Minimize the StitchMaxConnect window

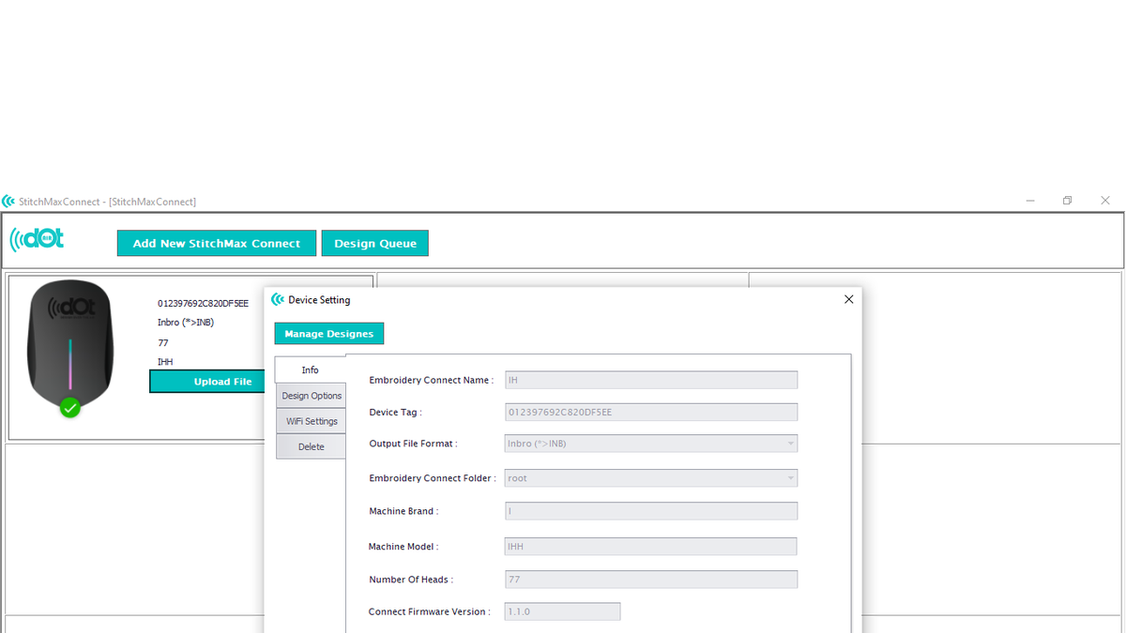coord(1030,201)
